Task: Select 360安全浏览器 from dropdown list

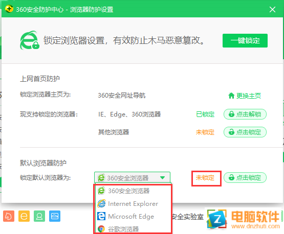Action: point(133,191)
